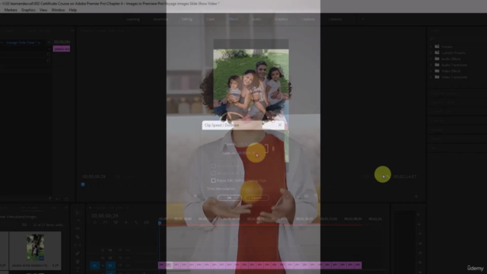This screenshot has width=487, height=274.
Task: Expand the Audio Transitions folder
Action: click(x=431, y=65)
